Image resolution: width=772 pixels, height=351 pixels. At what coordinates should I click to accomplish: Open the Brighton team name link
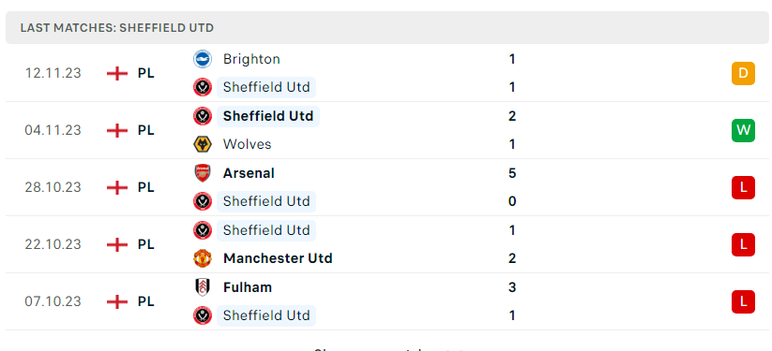251,59
